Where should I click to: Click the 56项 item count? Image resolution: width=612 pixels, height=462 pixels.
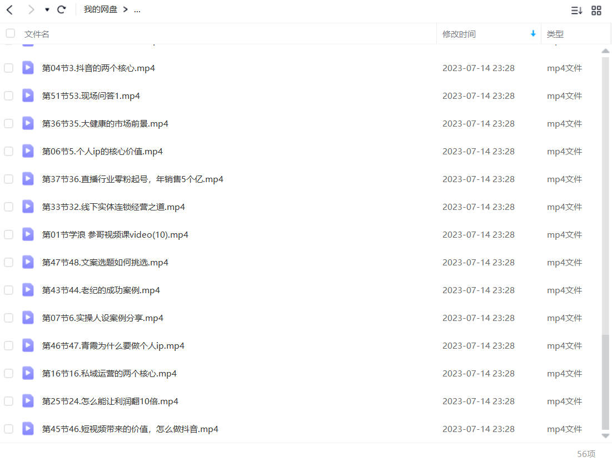pyautogui.click(x=586, y=454)
